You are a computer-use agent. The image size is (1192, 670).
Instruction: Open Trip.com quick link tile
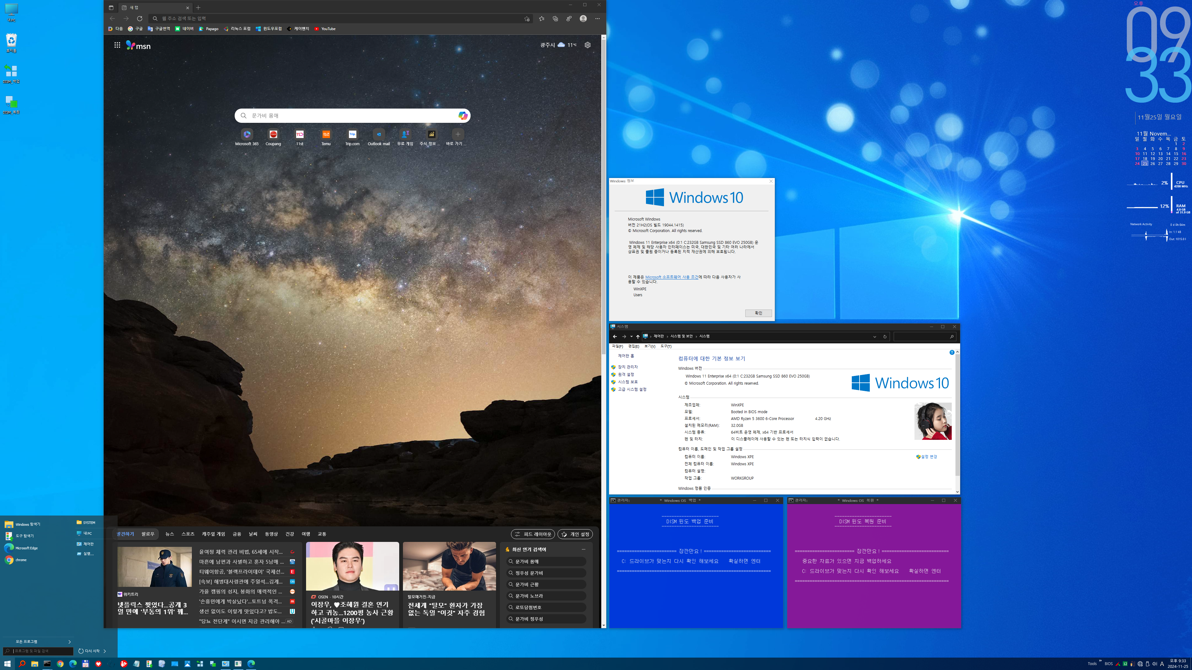[352, 137]
